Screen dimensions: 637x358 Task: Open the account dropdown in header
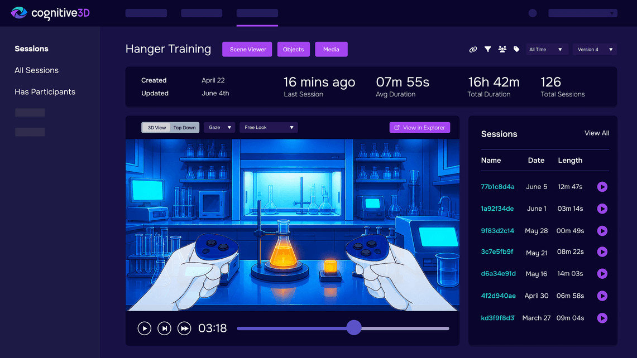[x=582, y=13]
